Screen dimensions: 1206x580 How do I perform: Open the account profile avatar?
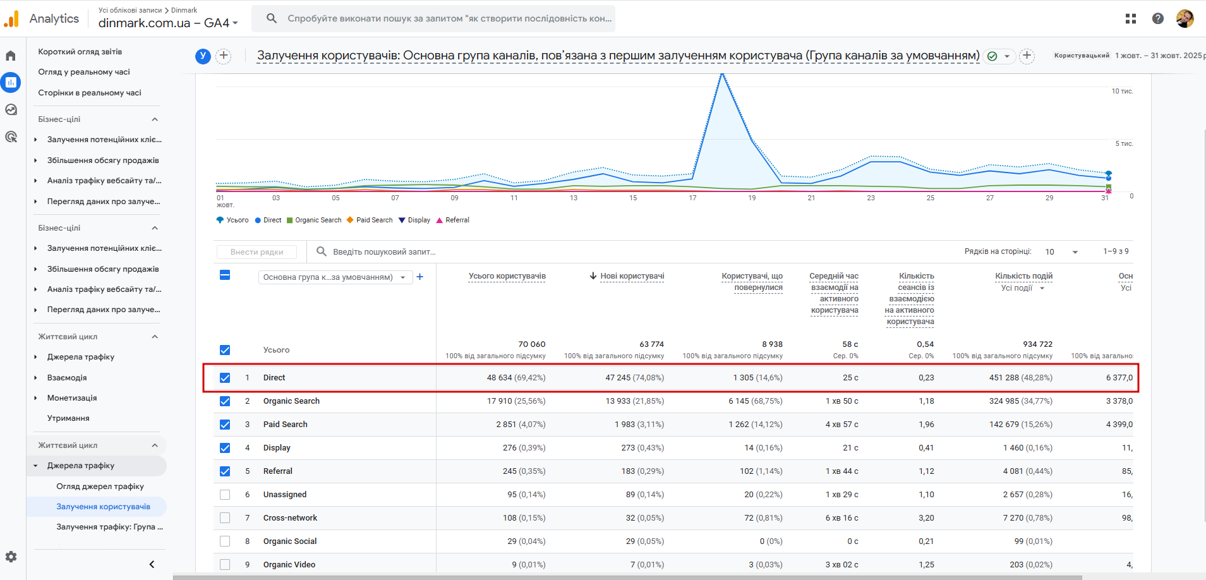coord(1185,19)
